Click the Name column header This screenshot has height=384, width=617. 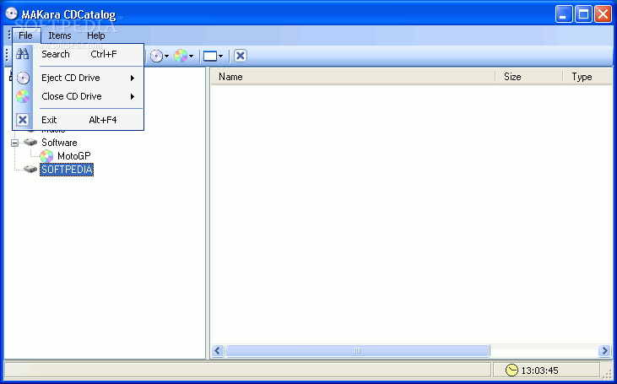click(x=353, y=77)
